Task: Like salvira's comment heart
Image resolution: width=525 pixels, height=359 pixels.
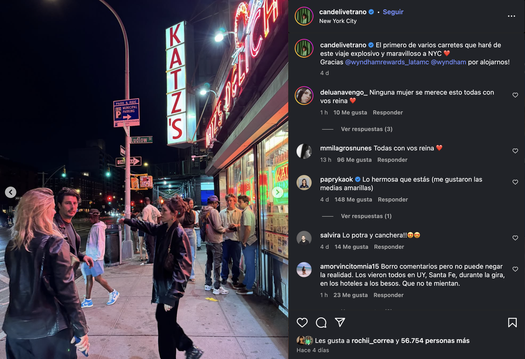Action: pyautogui.click(x=515, y=238)
